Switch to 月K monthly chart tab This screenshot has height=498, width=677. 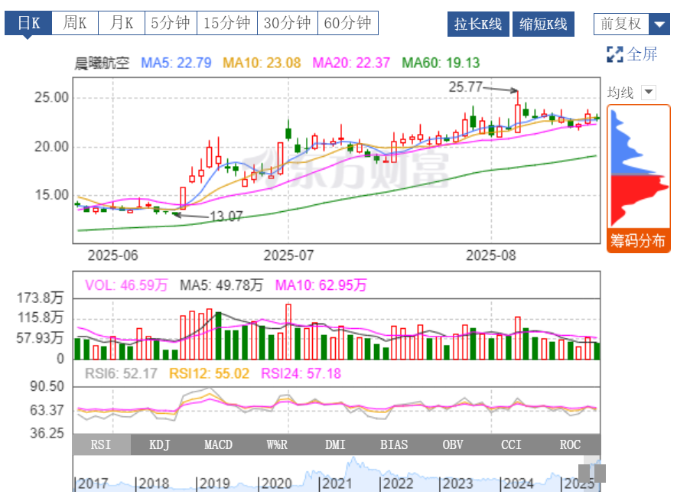coord(122,23)
